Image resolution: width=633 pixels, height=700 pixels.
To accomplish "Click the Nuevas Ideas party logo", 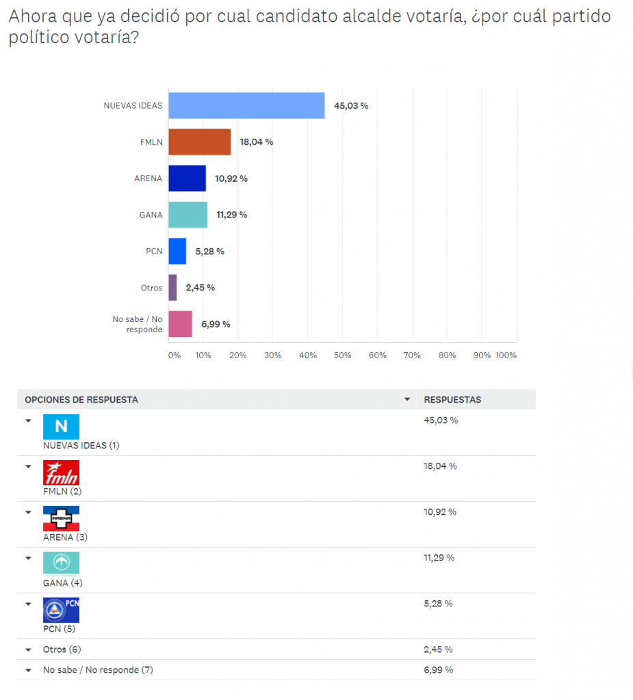I will pyautogui.click(x=61, y=427).
